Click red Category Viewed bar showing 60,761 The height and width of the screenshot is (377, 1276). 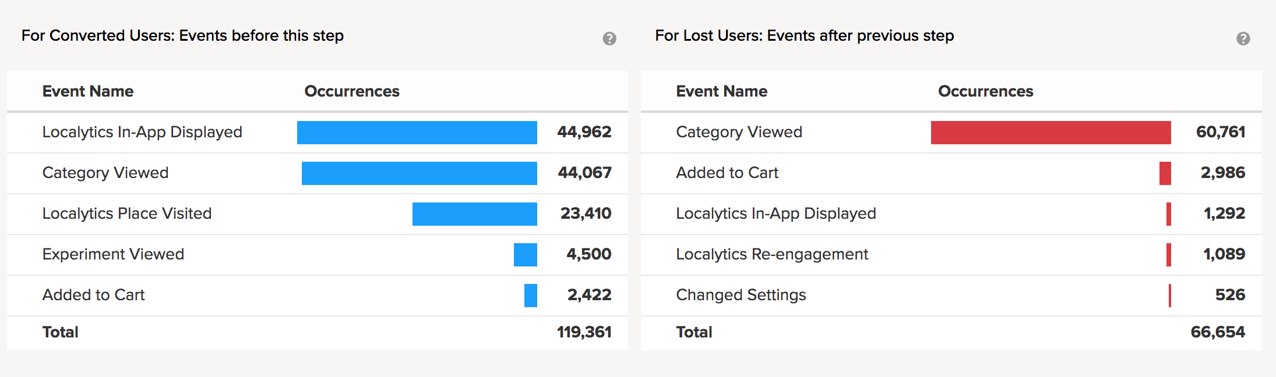(1051, 133)
